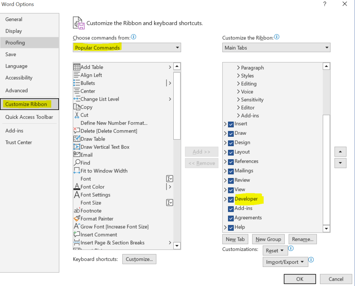Open the Quick Access Toolbar category
Viewport: 355px width, 286px height.
point(29,117)
